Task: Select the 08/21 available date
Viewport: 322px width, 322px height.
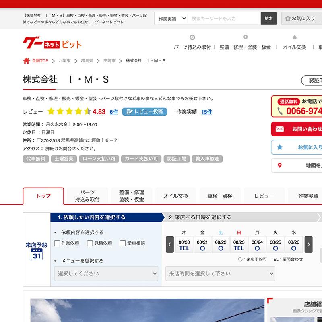Action: (x=202, y=245)
